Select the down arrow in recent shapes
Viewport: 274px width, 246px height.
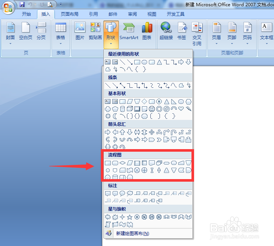click(x=188, y=62)
